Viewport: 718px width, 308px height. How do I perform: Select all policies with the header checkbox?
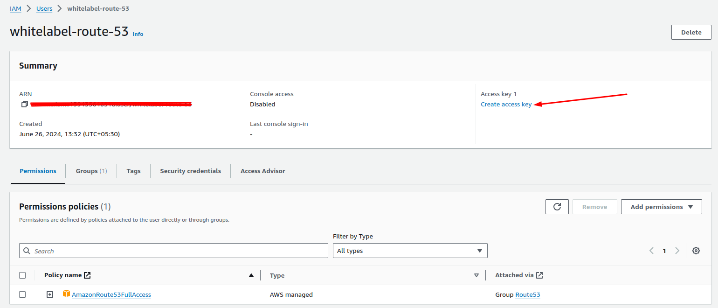[x=22, y=275]
